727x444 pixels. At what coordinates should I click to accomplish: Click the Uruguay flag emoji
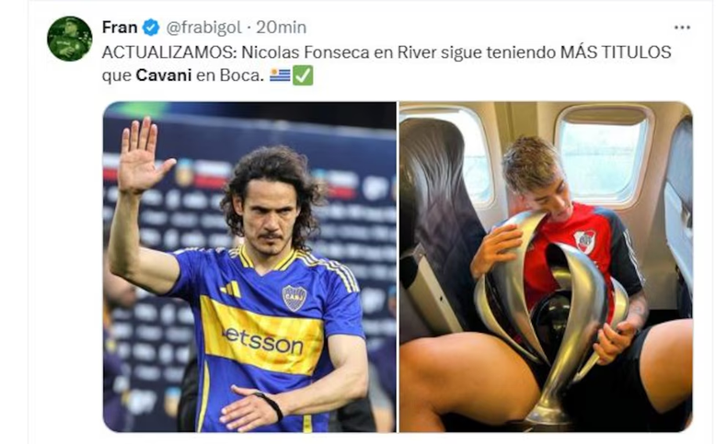tap(280, 75)
